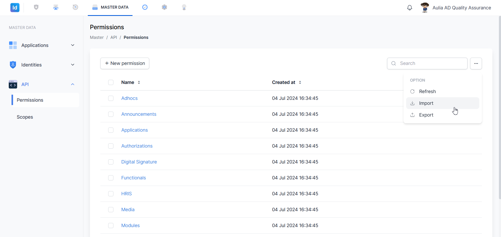The height and width of the screenshot is (237, 501).
Task: Click the Export upload icon
Action: pos(412,115)
